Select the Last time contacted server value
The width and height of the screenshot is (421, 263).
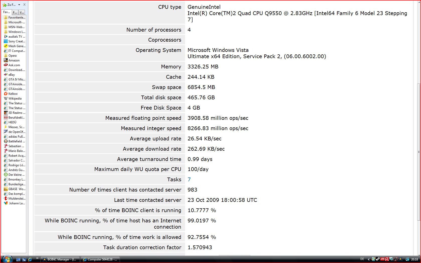pos(222,200)
